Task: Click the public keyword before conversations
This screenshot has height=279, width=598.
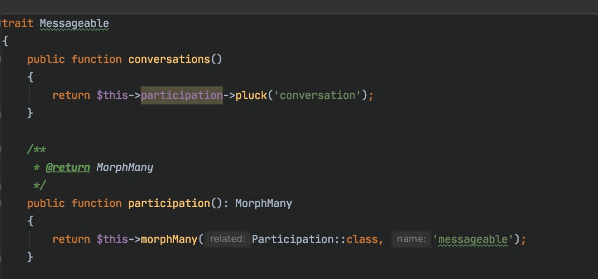Action: tap(46, 59)
